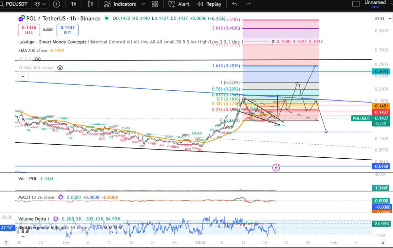Open the layout grid setup icon

[x=155, y=4]
